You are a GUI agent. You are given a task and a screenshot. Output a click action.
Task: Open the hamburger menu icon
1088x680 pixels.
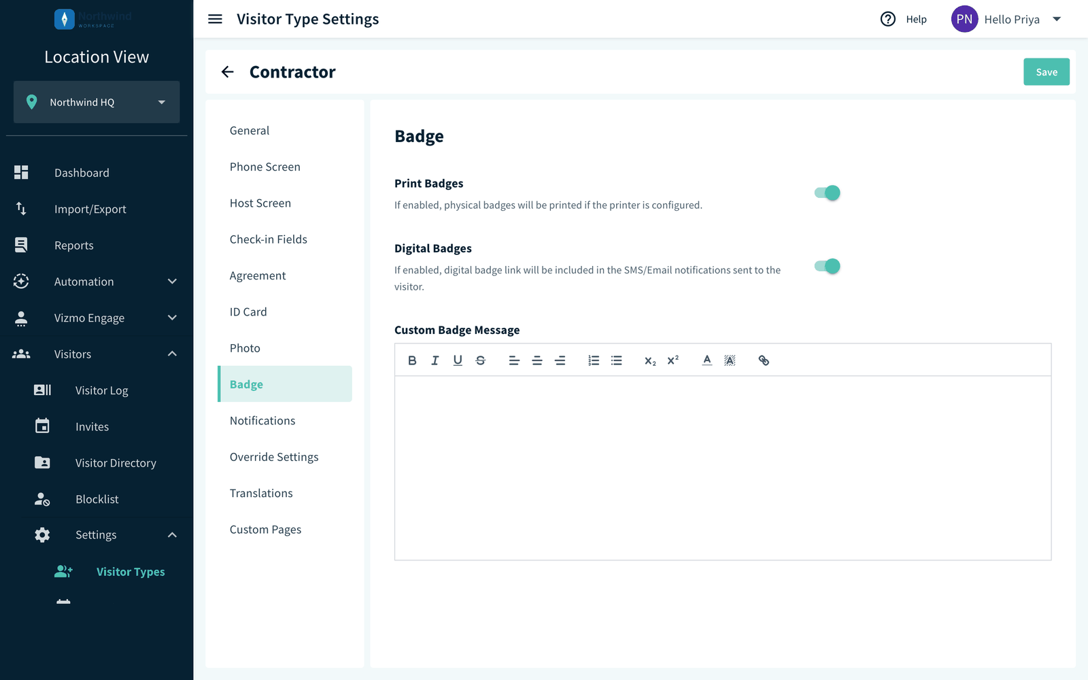click(215, 19)
